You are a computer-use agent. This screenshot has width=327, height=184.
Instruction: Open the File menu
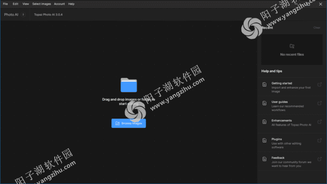(x=5, y=4)
